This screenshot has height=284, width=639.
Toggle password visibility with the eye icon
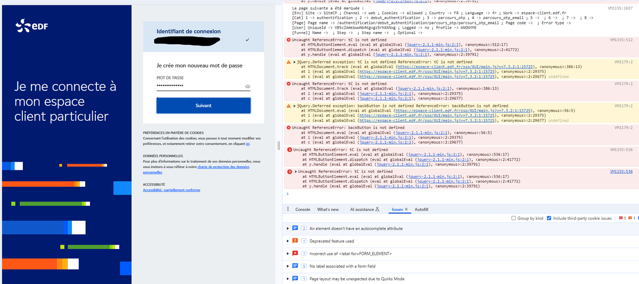coord(248,86)
